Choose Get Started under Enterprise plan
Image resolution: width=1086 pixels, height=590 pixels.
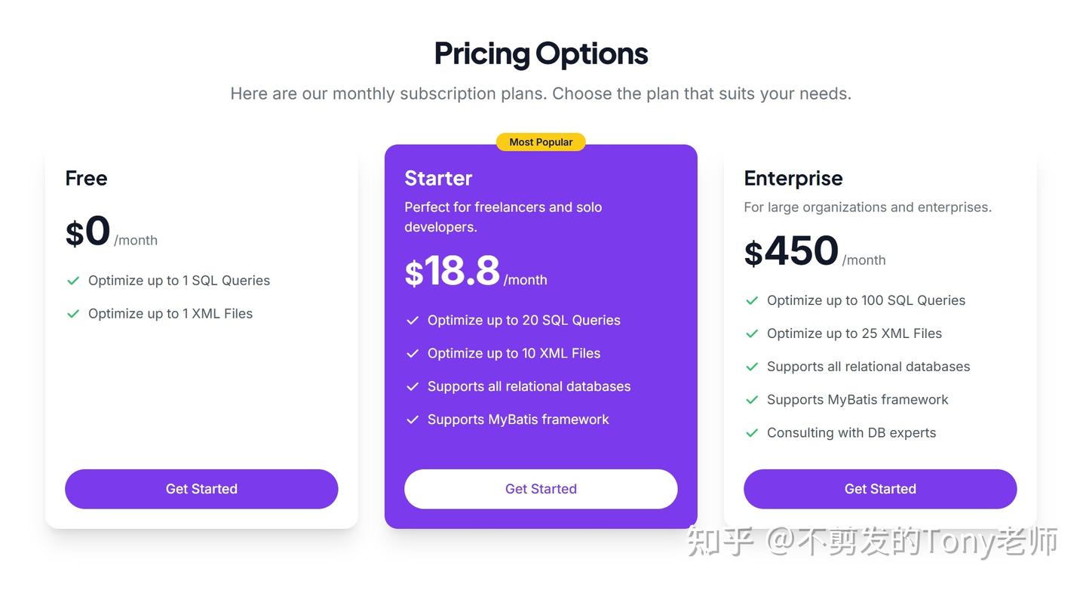tap(880, 489)
